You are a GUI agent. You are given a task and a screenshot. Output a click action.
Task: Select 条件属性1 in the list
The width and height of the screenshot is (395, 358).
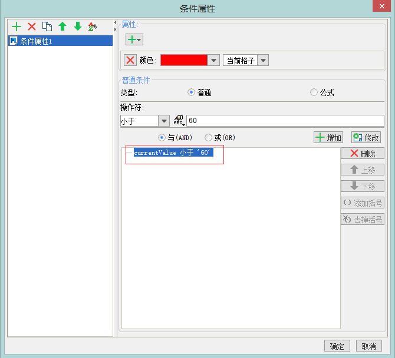pos(60,41)
